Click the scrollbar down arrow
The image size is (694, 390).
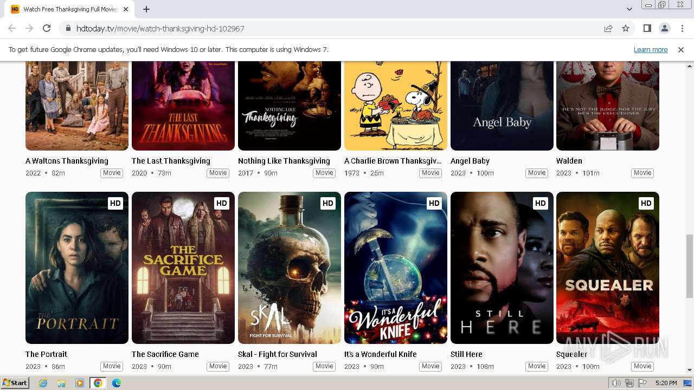click(x=690, y=370)
